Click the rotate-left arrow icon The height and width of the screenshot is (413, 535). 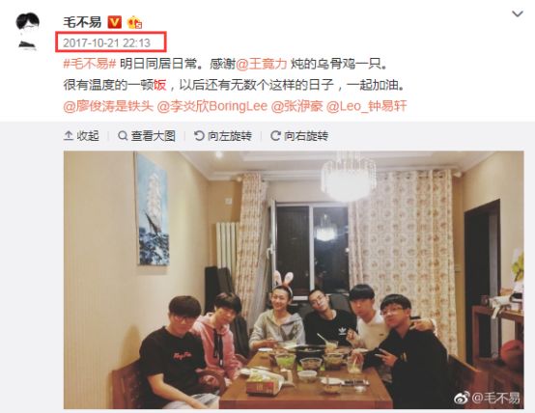199,136
